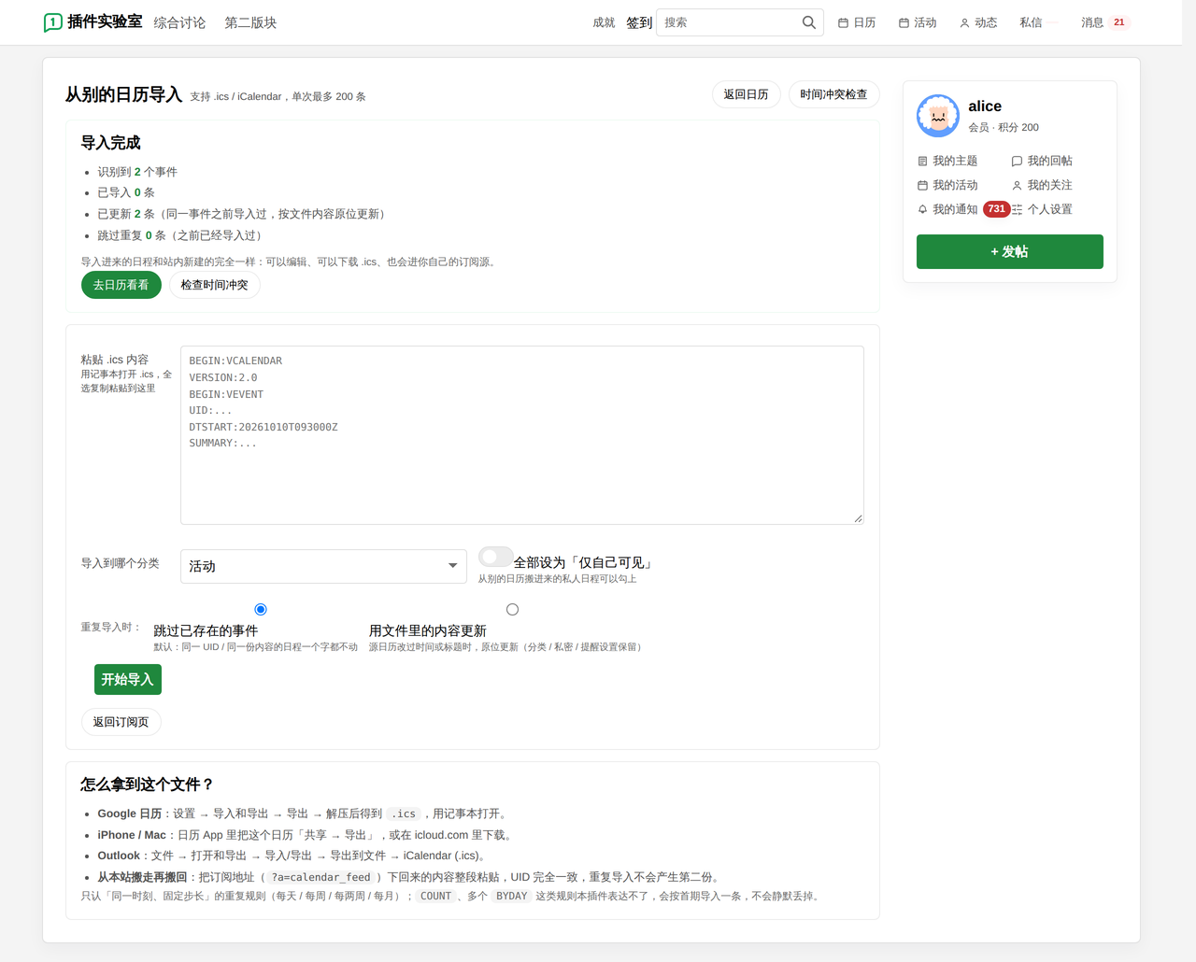Open 我的通知 bell icon in the sidebar
This screenshot has width=1196, height=962.
tap(922, 209)
